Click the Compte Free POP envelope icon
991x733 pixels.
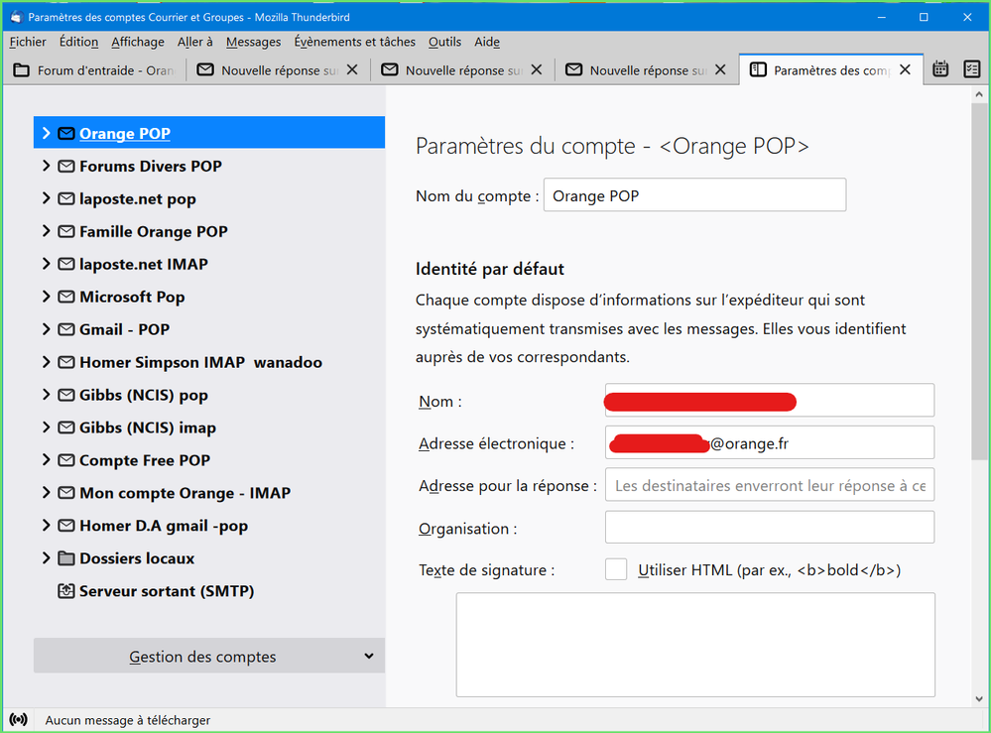66,460
